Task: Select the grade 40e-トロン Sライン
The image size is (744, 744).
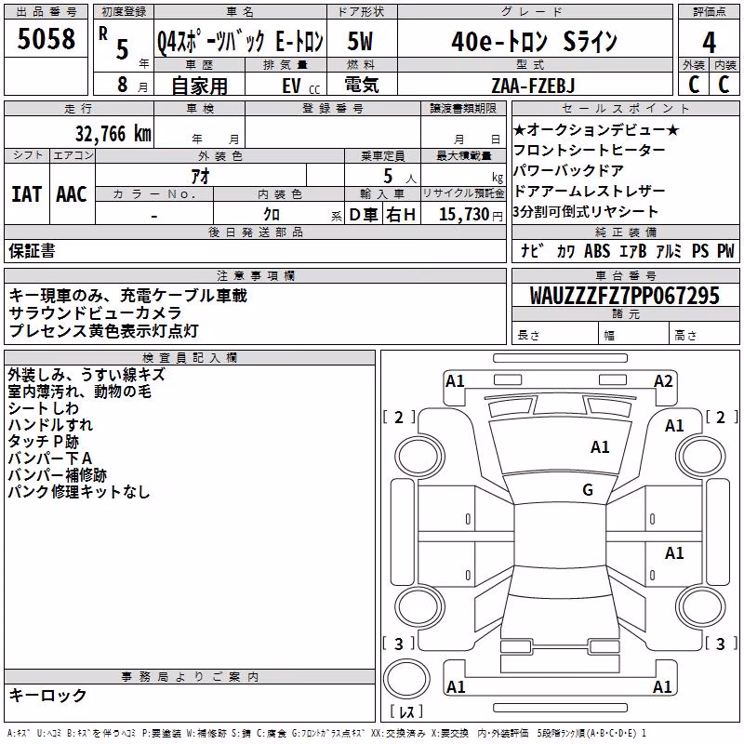Action: pyautogui.click(x=534, y=41)
